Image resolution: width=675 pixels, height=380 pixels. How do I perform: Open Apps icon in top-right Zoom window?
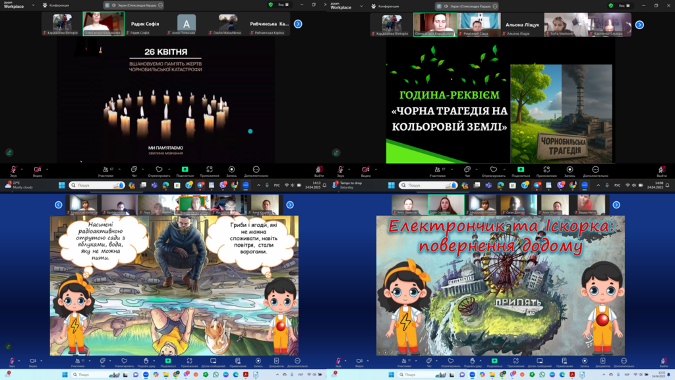coord(546,171)
